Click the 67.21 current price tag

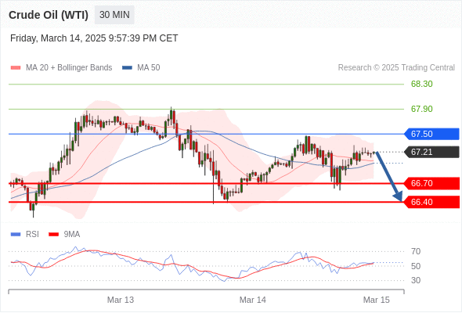coord(431,152)
